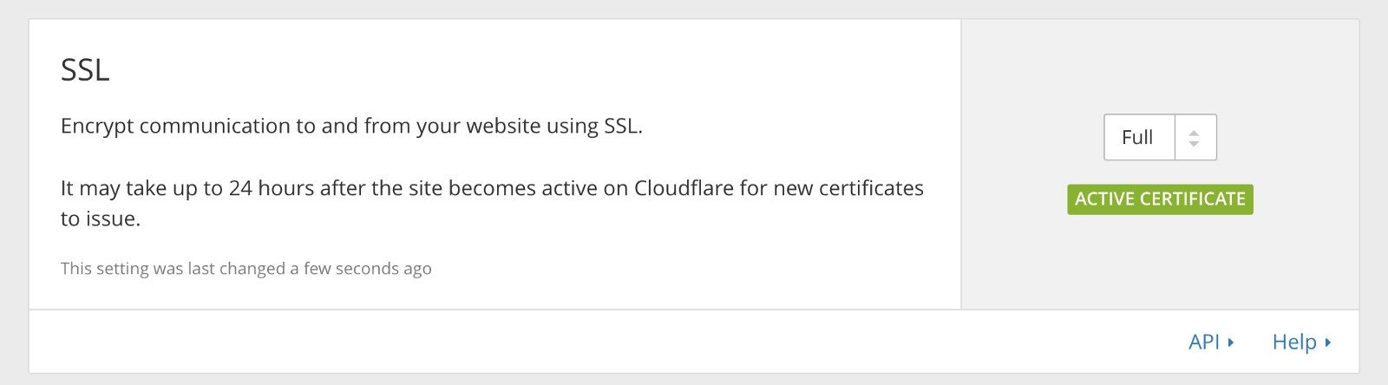Click the 'to issue.' text line

[101, 219]
